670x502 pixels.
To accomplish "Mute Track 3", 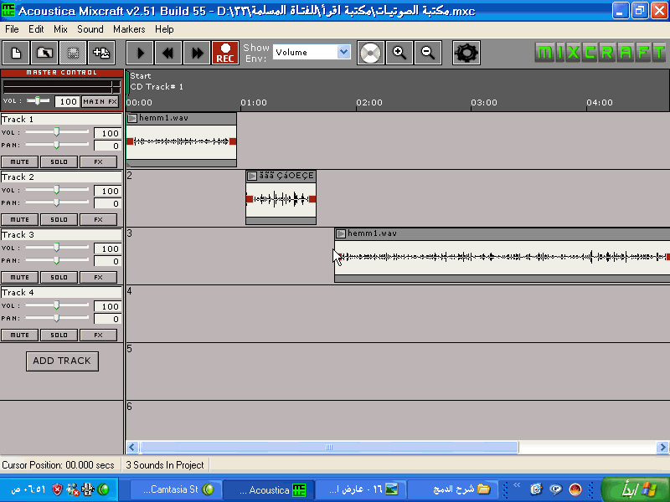I will (x=19, y=278).
